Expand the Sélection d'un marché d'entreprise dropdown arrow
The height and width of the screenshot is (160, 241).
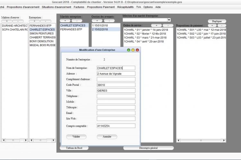[169, 20]
